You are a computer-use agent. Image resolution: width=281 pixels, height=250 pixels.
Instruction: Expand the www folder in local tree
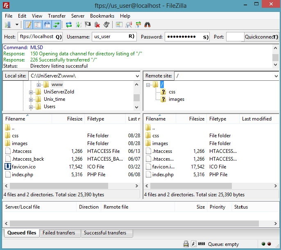(39, 85)
